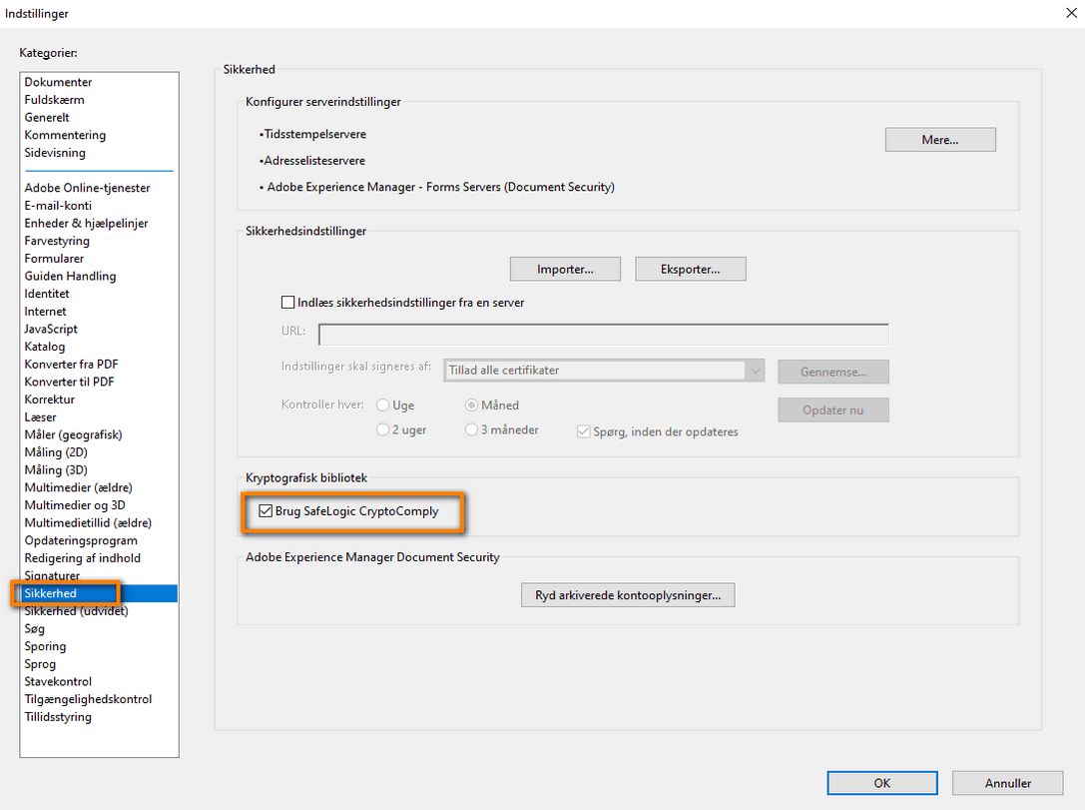Choose Formularer in category list

point(54,259)
